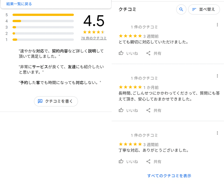Screen dimensions: 224x184
Task: Open the review search magnifier icon
Action: (181, 9)
